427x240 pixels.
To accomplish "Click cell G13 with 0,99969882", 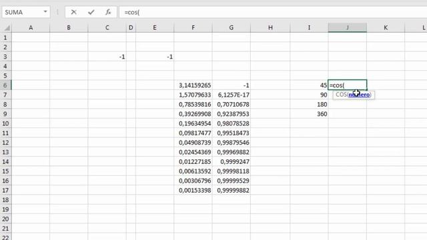I will pyautogui.click(x=232, y=152).
